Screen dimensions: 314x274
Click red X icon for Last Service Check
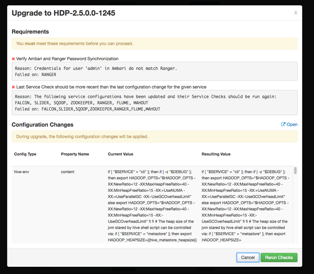click(x=14, y=87)
